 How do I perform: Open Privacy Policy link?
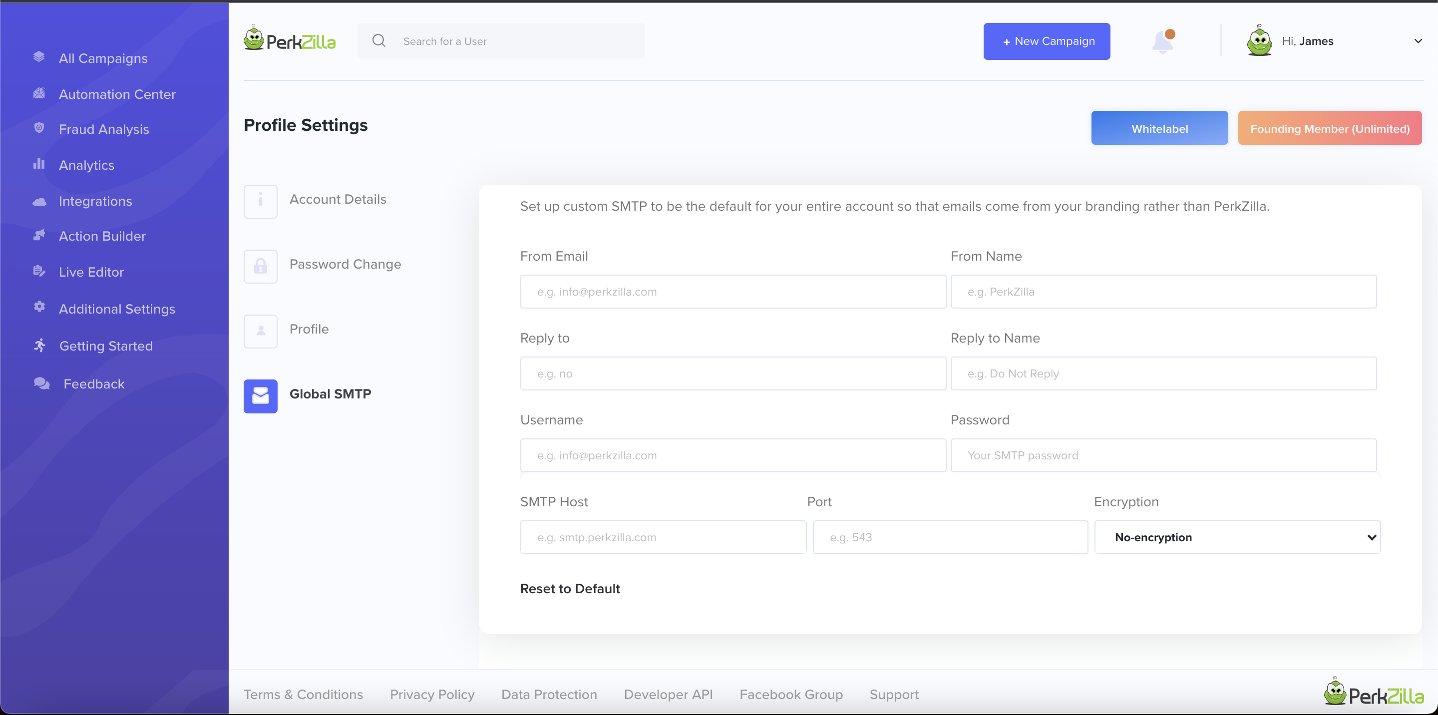[432, 695]
